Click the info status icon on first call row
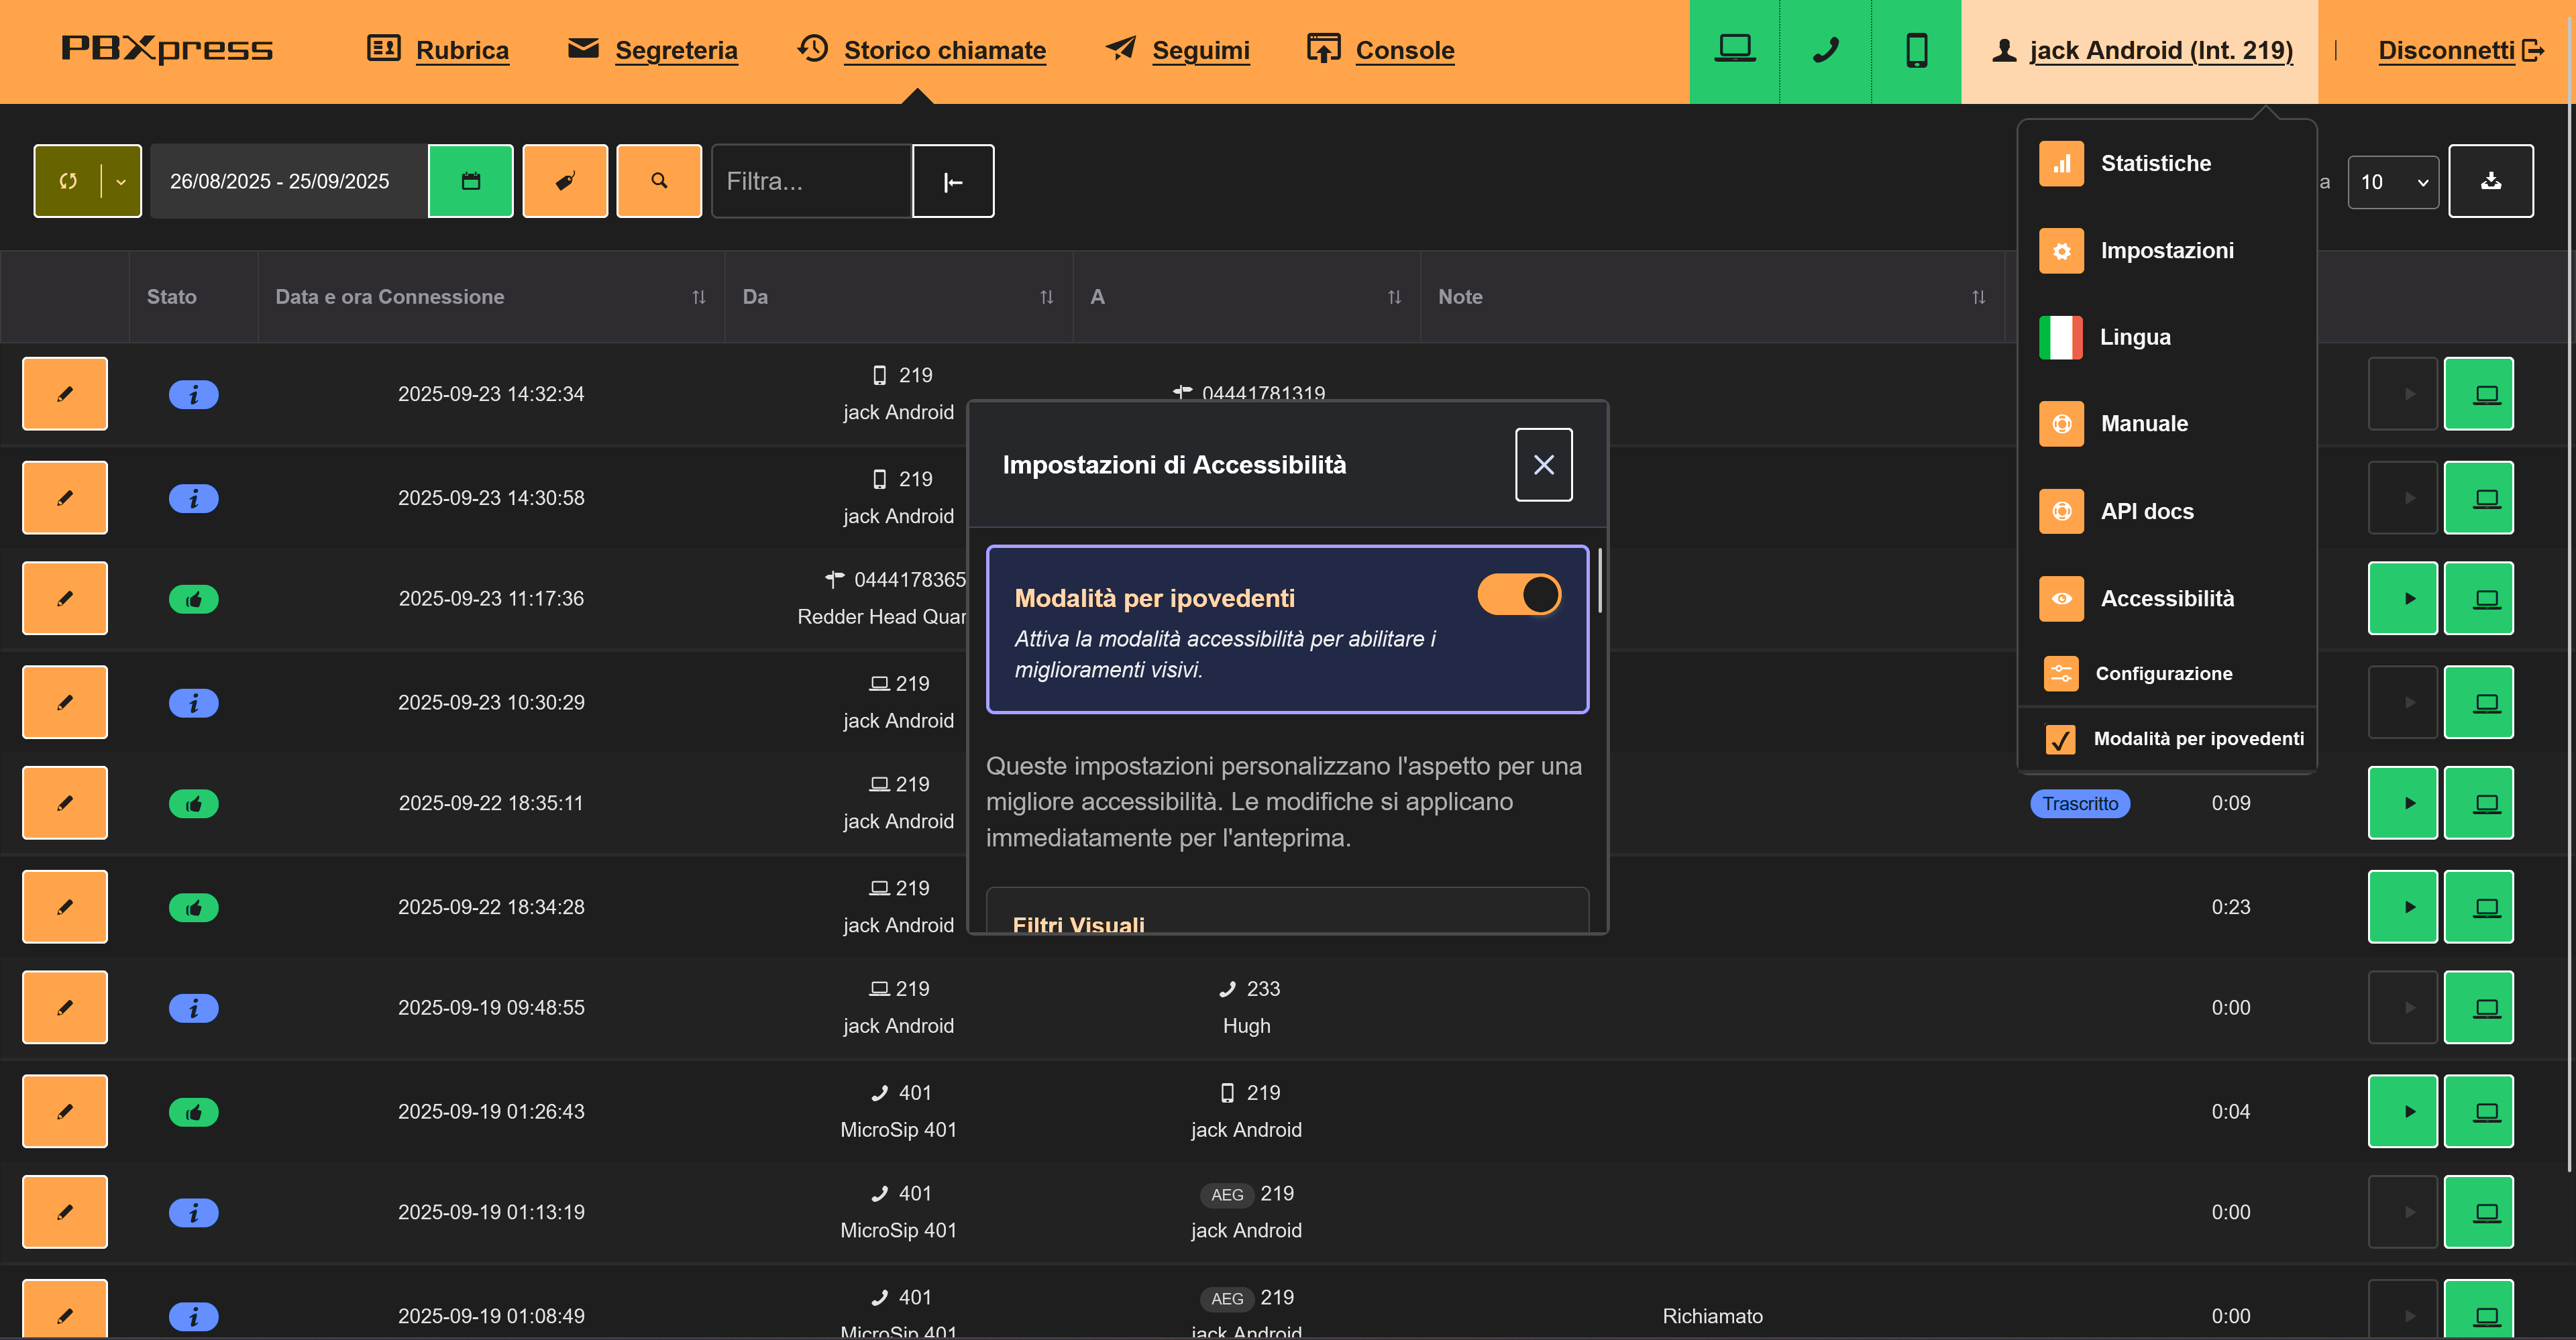The width and height of the screenshot is (2576, 1340). (x=193, y=394)
